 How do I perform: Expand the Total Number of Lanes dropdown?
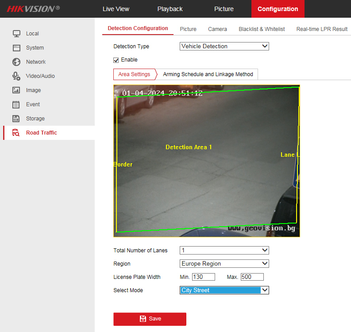click(224, 251)
